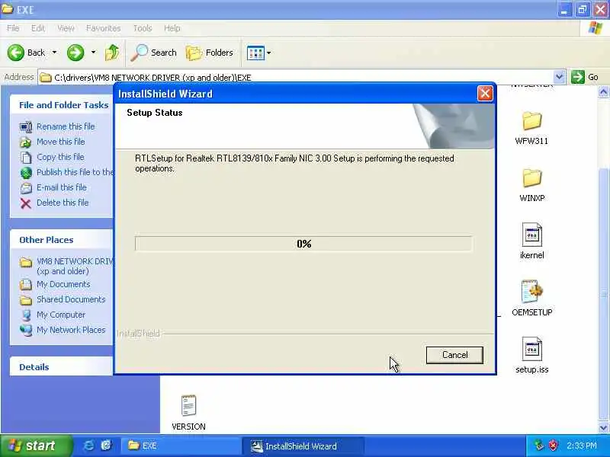Launch Internet Explorer from Quick Launch

[x=89, y=446]
